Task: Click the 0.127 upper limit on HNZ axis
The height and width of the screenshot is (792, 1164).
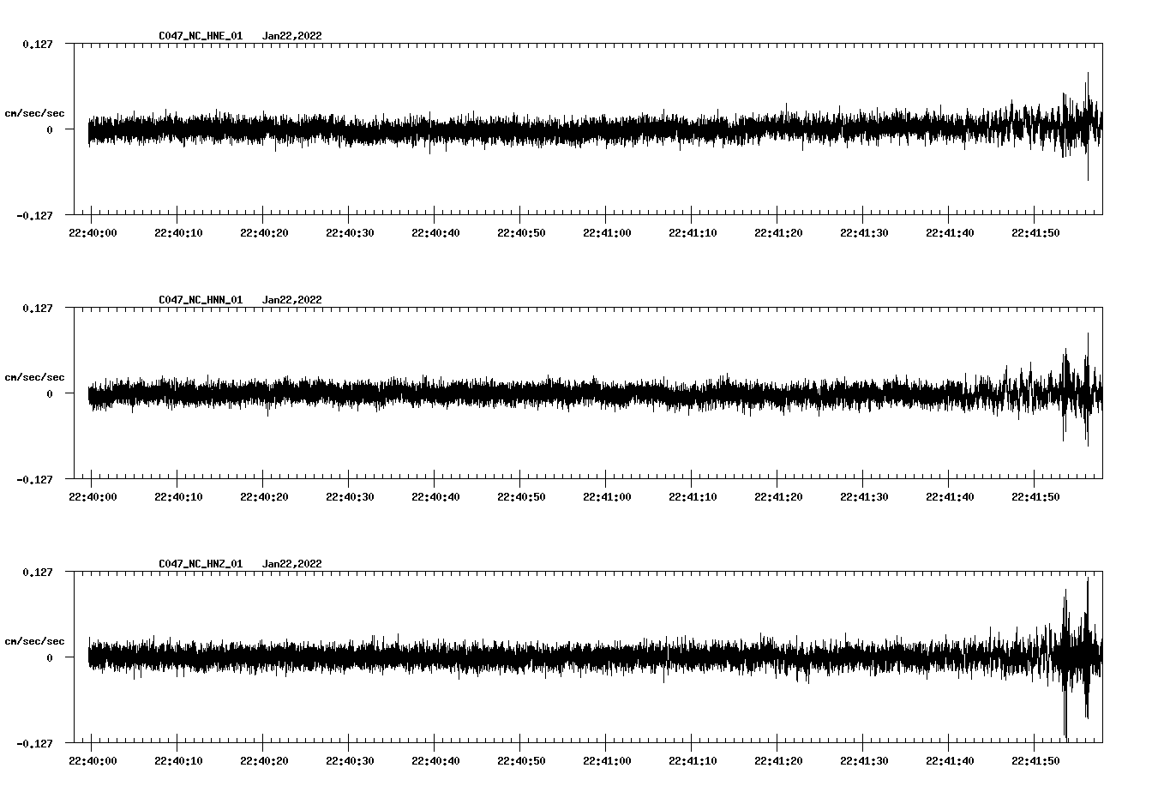Action: [37, 572]
